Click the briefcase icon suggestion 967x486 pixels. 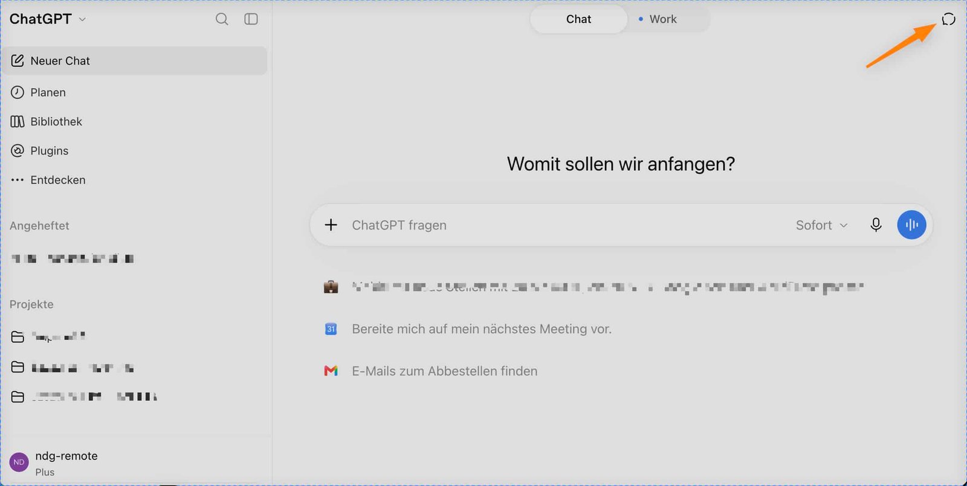[x=331, y=287]
